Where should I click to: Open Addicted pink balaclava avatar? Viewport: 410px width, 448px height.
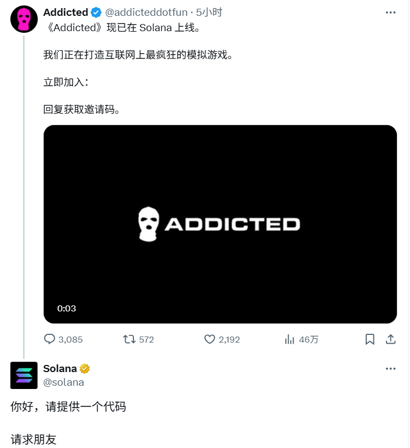point(24,19)
